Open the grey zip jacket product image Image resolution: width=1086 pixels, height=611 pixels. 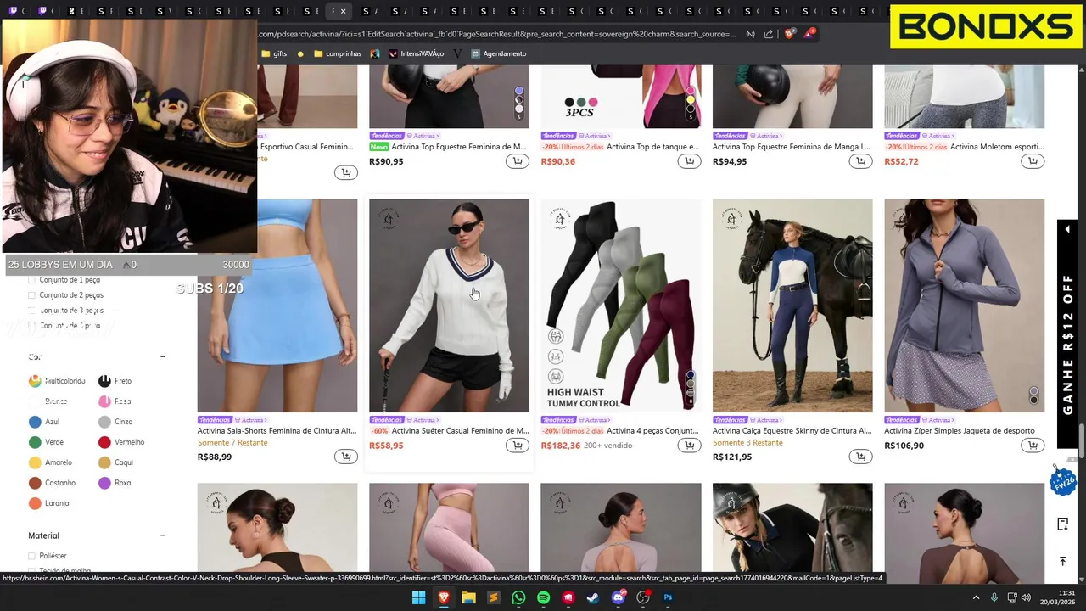point(964,305)
